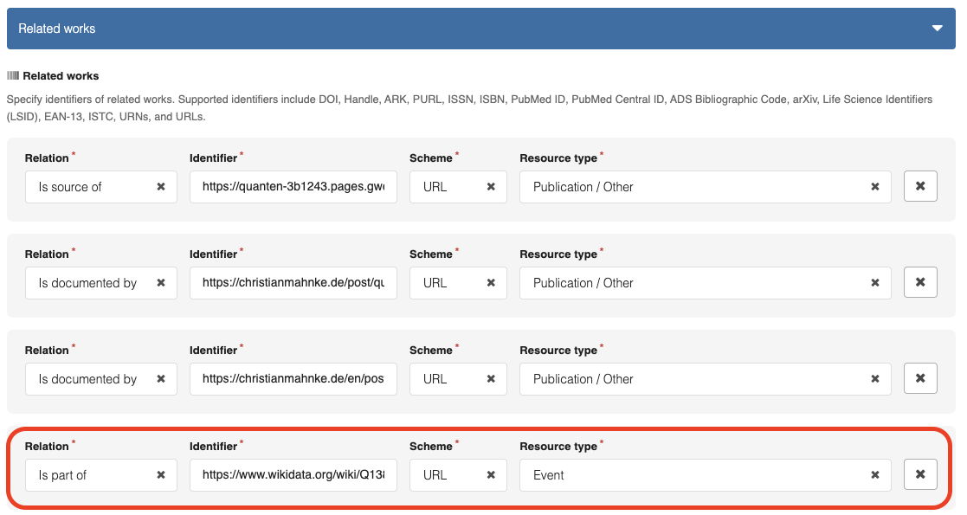Clear the URL scheme in the Wikidata row
Image resolution: width=967 pixels, height=515 pixels.
pos(491,475)
